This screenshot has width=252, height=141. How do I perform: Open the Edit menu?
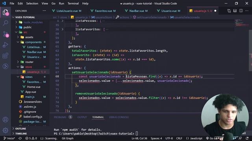coord(20,4)
